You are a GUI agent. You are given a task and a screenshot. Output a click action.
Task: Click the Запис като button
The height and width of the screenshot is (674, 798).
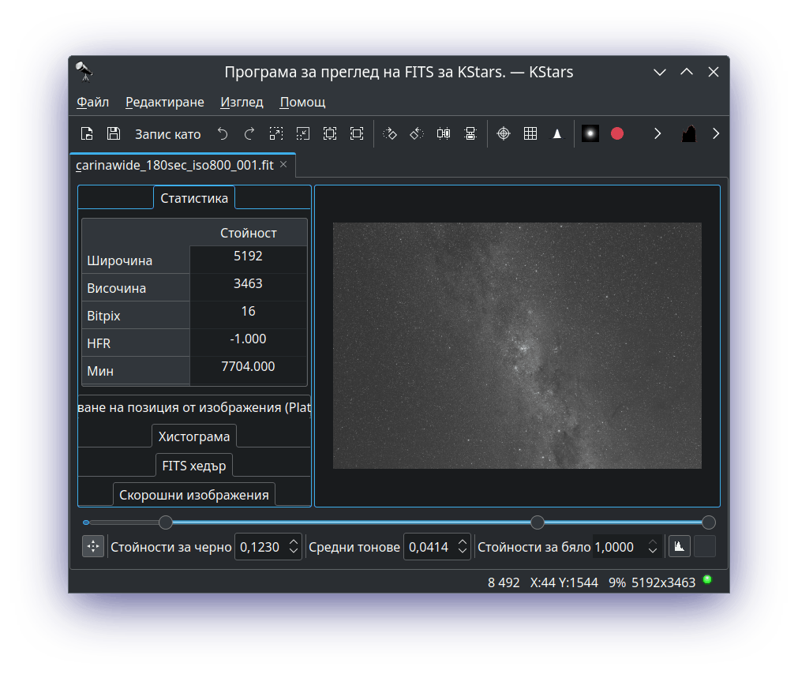click(167, 134)
